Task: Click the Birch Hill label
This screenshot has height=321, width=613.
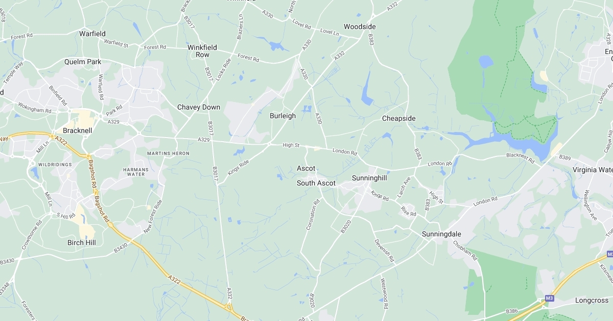Action: point(82,243)
